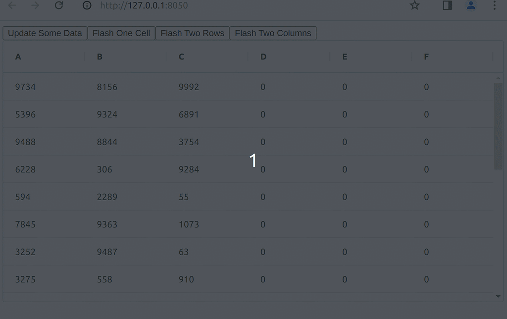This screenshot has width=507, height=319.
Task: Click the Flash Two Rows button
Action: pyautogui.click(x=192, y=33)
